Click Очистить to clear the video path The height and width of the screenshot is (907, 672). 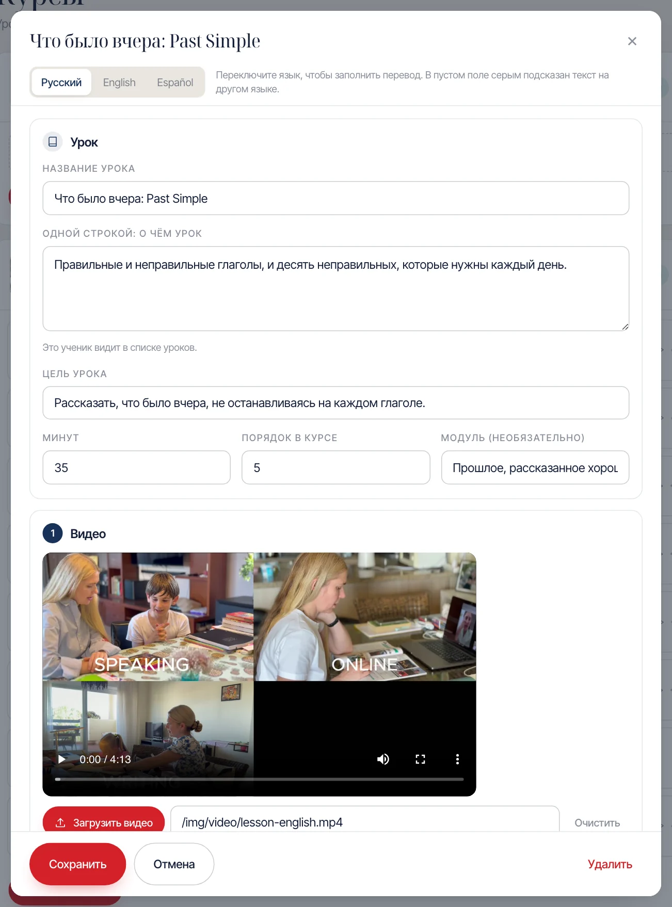click(597, 823)
